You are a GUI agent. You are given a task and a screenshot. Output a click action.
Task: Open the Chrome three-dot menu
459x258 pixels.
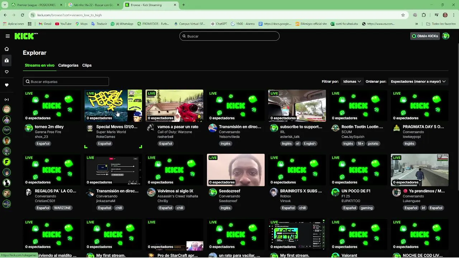(x=454, y=15)
